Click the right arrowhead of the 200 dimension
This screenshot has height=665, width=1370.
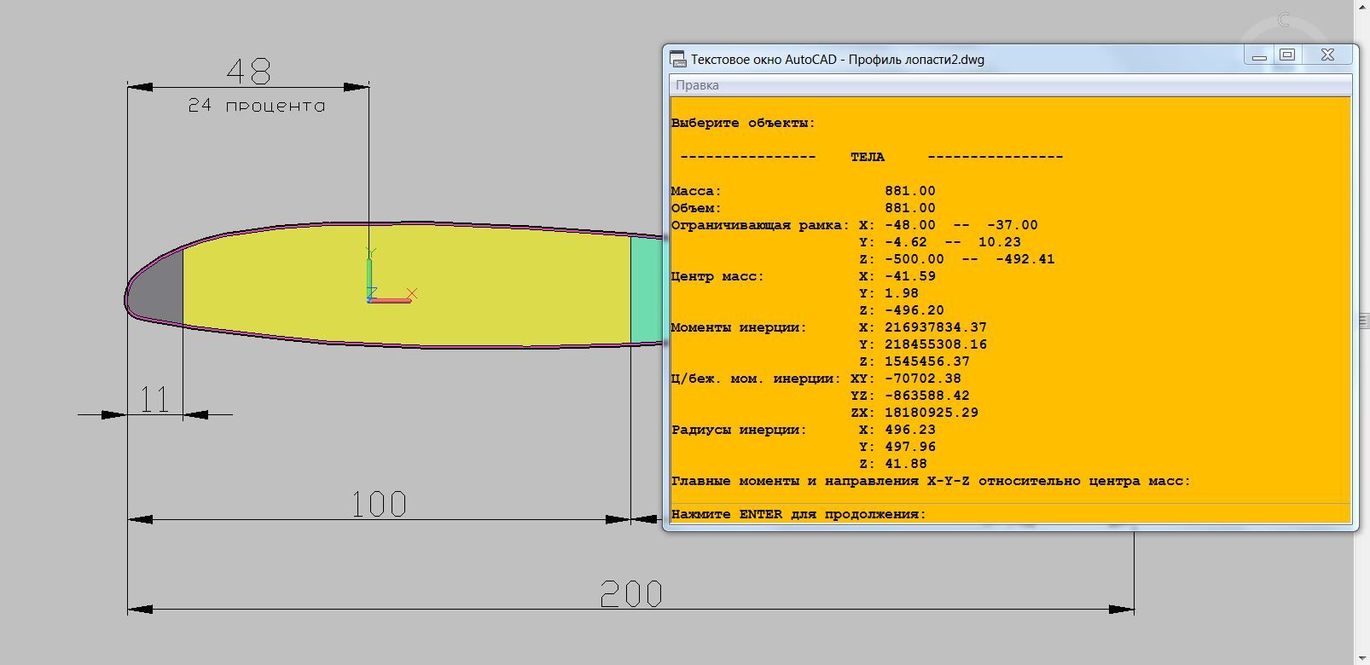click(x=1122, y=610)
